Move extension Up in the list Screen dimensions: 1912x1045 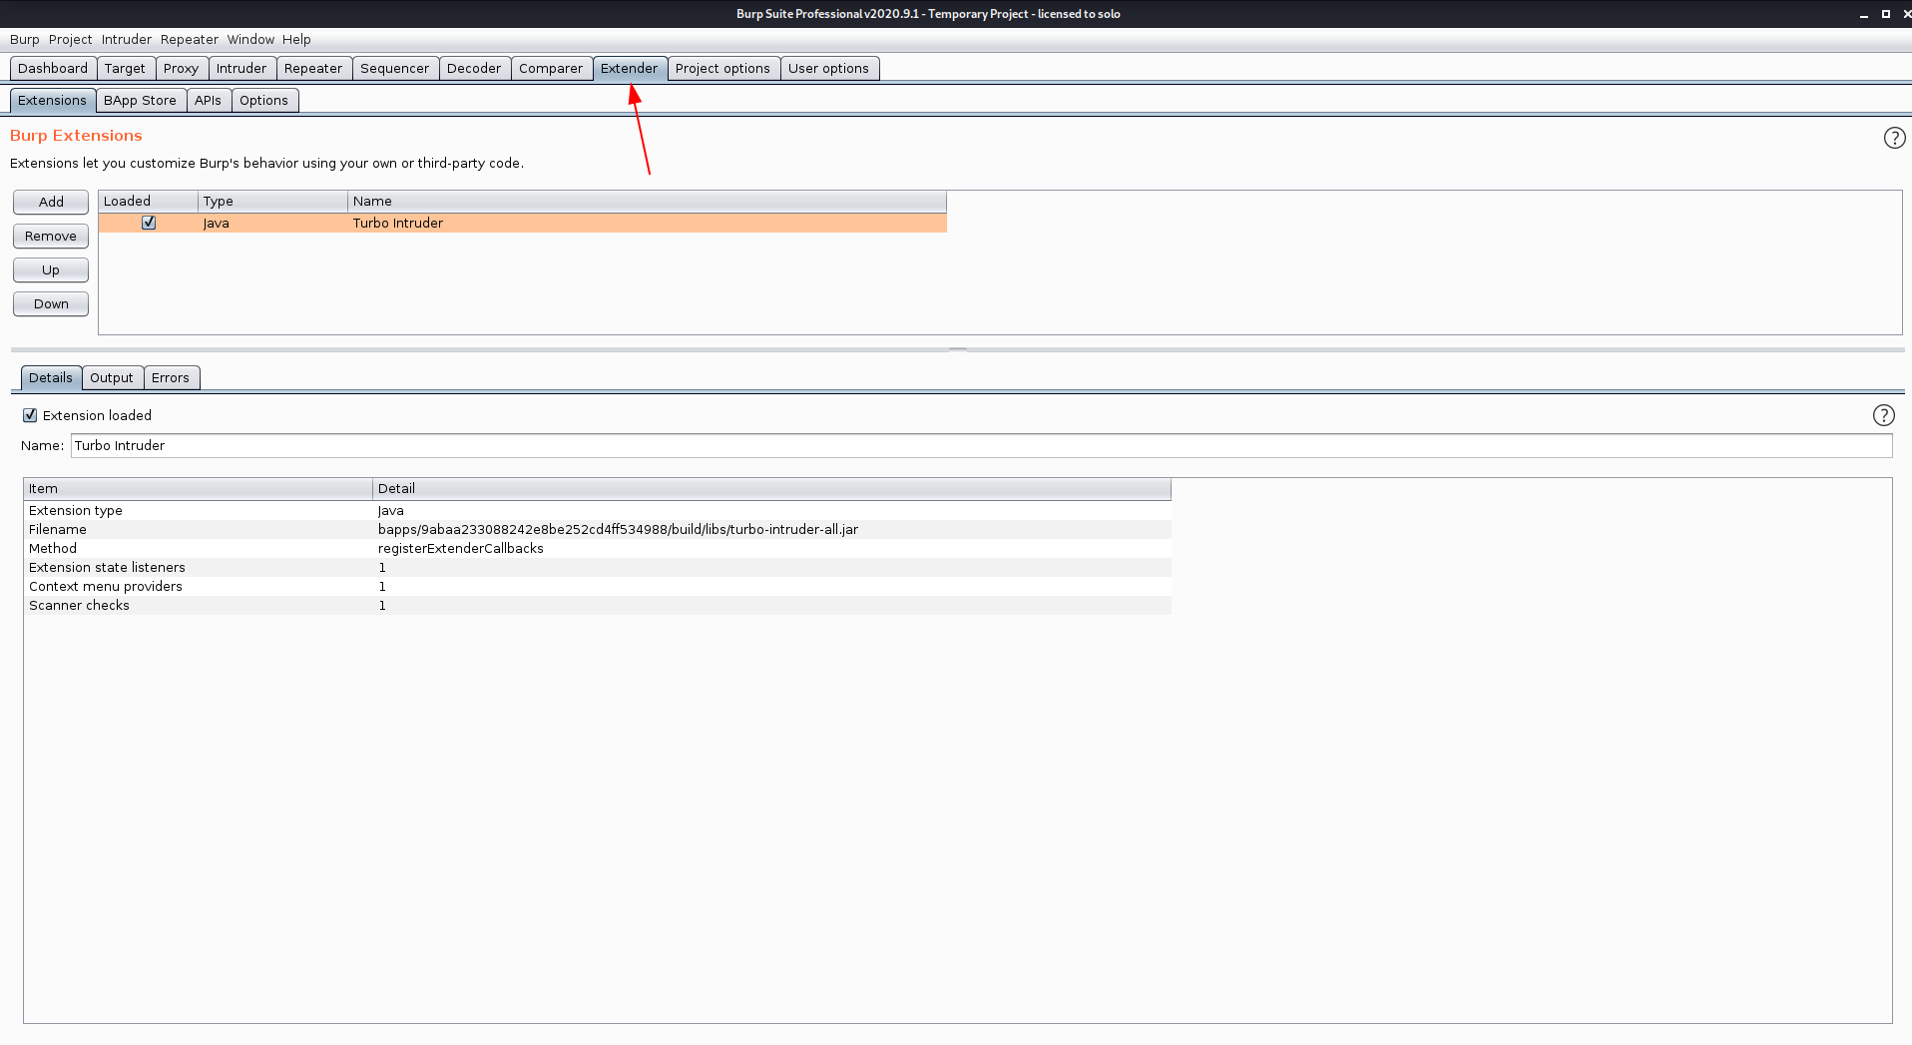(51, 269)
